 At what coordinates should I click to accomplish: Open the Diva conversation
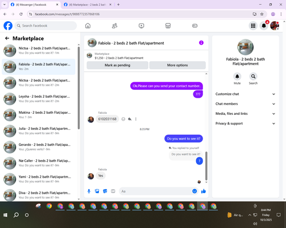click(38, 195)
